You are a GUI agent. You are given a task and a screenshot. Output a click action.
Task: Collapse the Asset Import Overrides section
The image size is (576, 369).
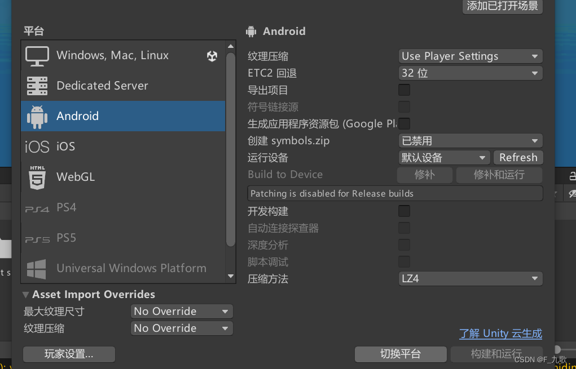pyautogui.click(x=26, y=295)
